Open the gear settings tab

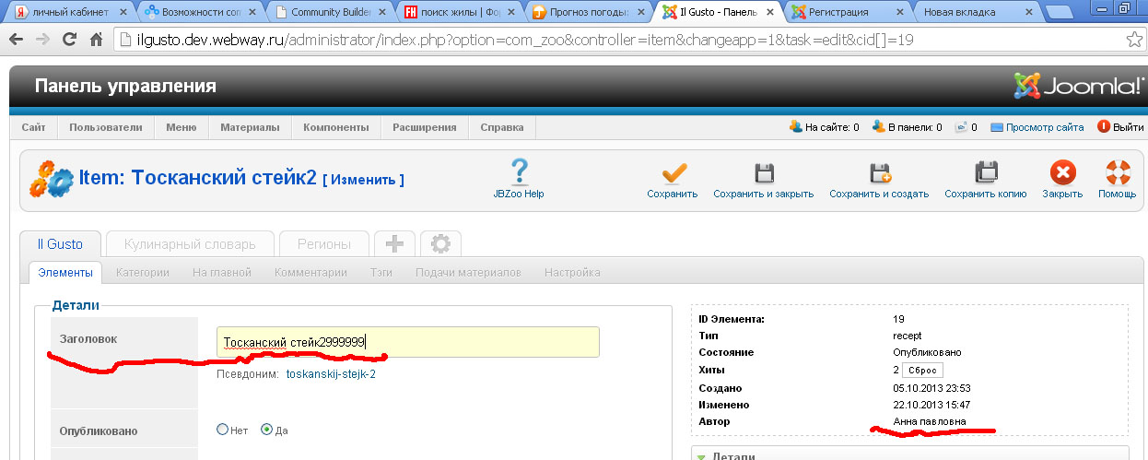(440, 244)
